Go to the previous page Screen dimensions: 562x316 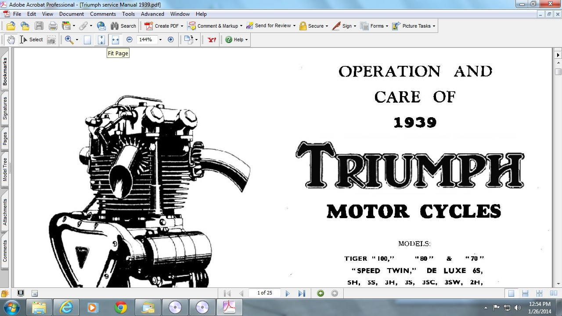[241, 293]
